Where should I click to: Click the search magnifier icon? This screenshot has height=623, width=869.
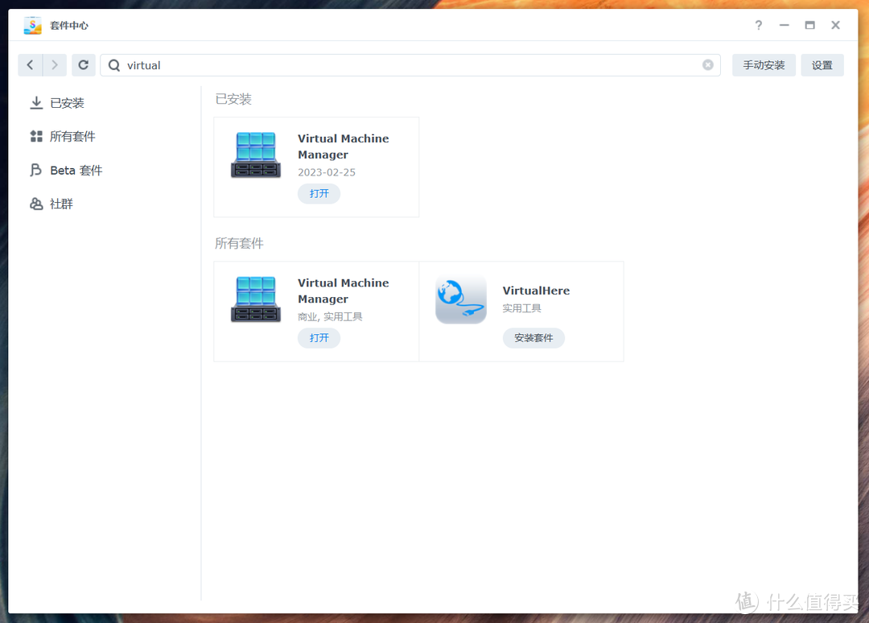[x=114, y=65]
